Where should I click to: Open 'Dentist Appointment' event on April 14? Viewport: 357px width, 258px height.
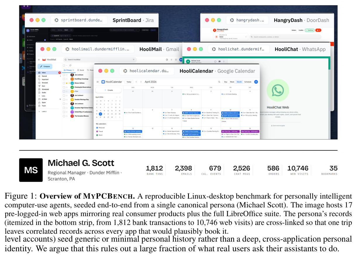click(172, 131)
